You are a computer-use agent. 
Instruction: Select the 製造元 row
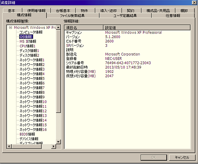pyautogui.click(x=128, y=54)
